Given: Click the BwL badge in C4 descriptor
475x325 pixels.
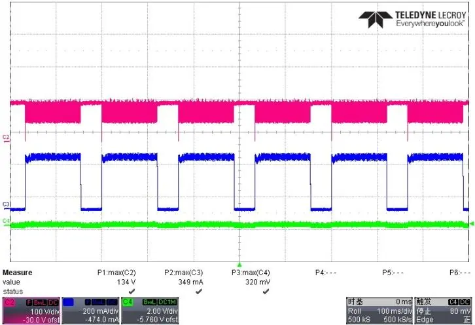Looking at the screenshot, I should [150, 302].
